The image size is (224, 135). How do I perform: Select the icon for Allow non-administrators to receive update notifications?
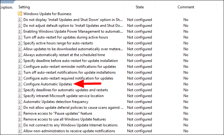20,131
